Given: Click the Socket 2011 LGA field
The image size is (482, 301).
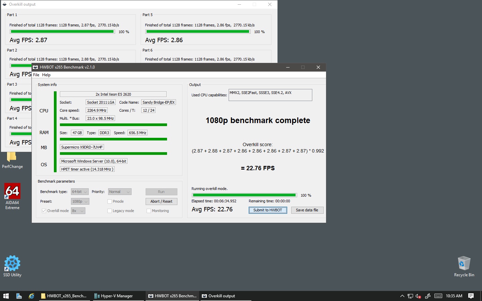Looking at the screenshot, I should [x=101, y=102].
